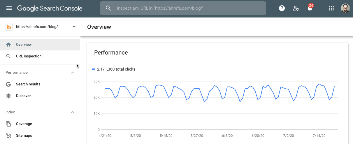Click the magnifier icon in search bar

pos(108,8)
